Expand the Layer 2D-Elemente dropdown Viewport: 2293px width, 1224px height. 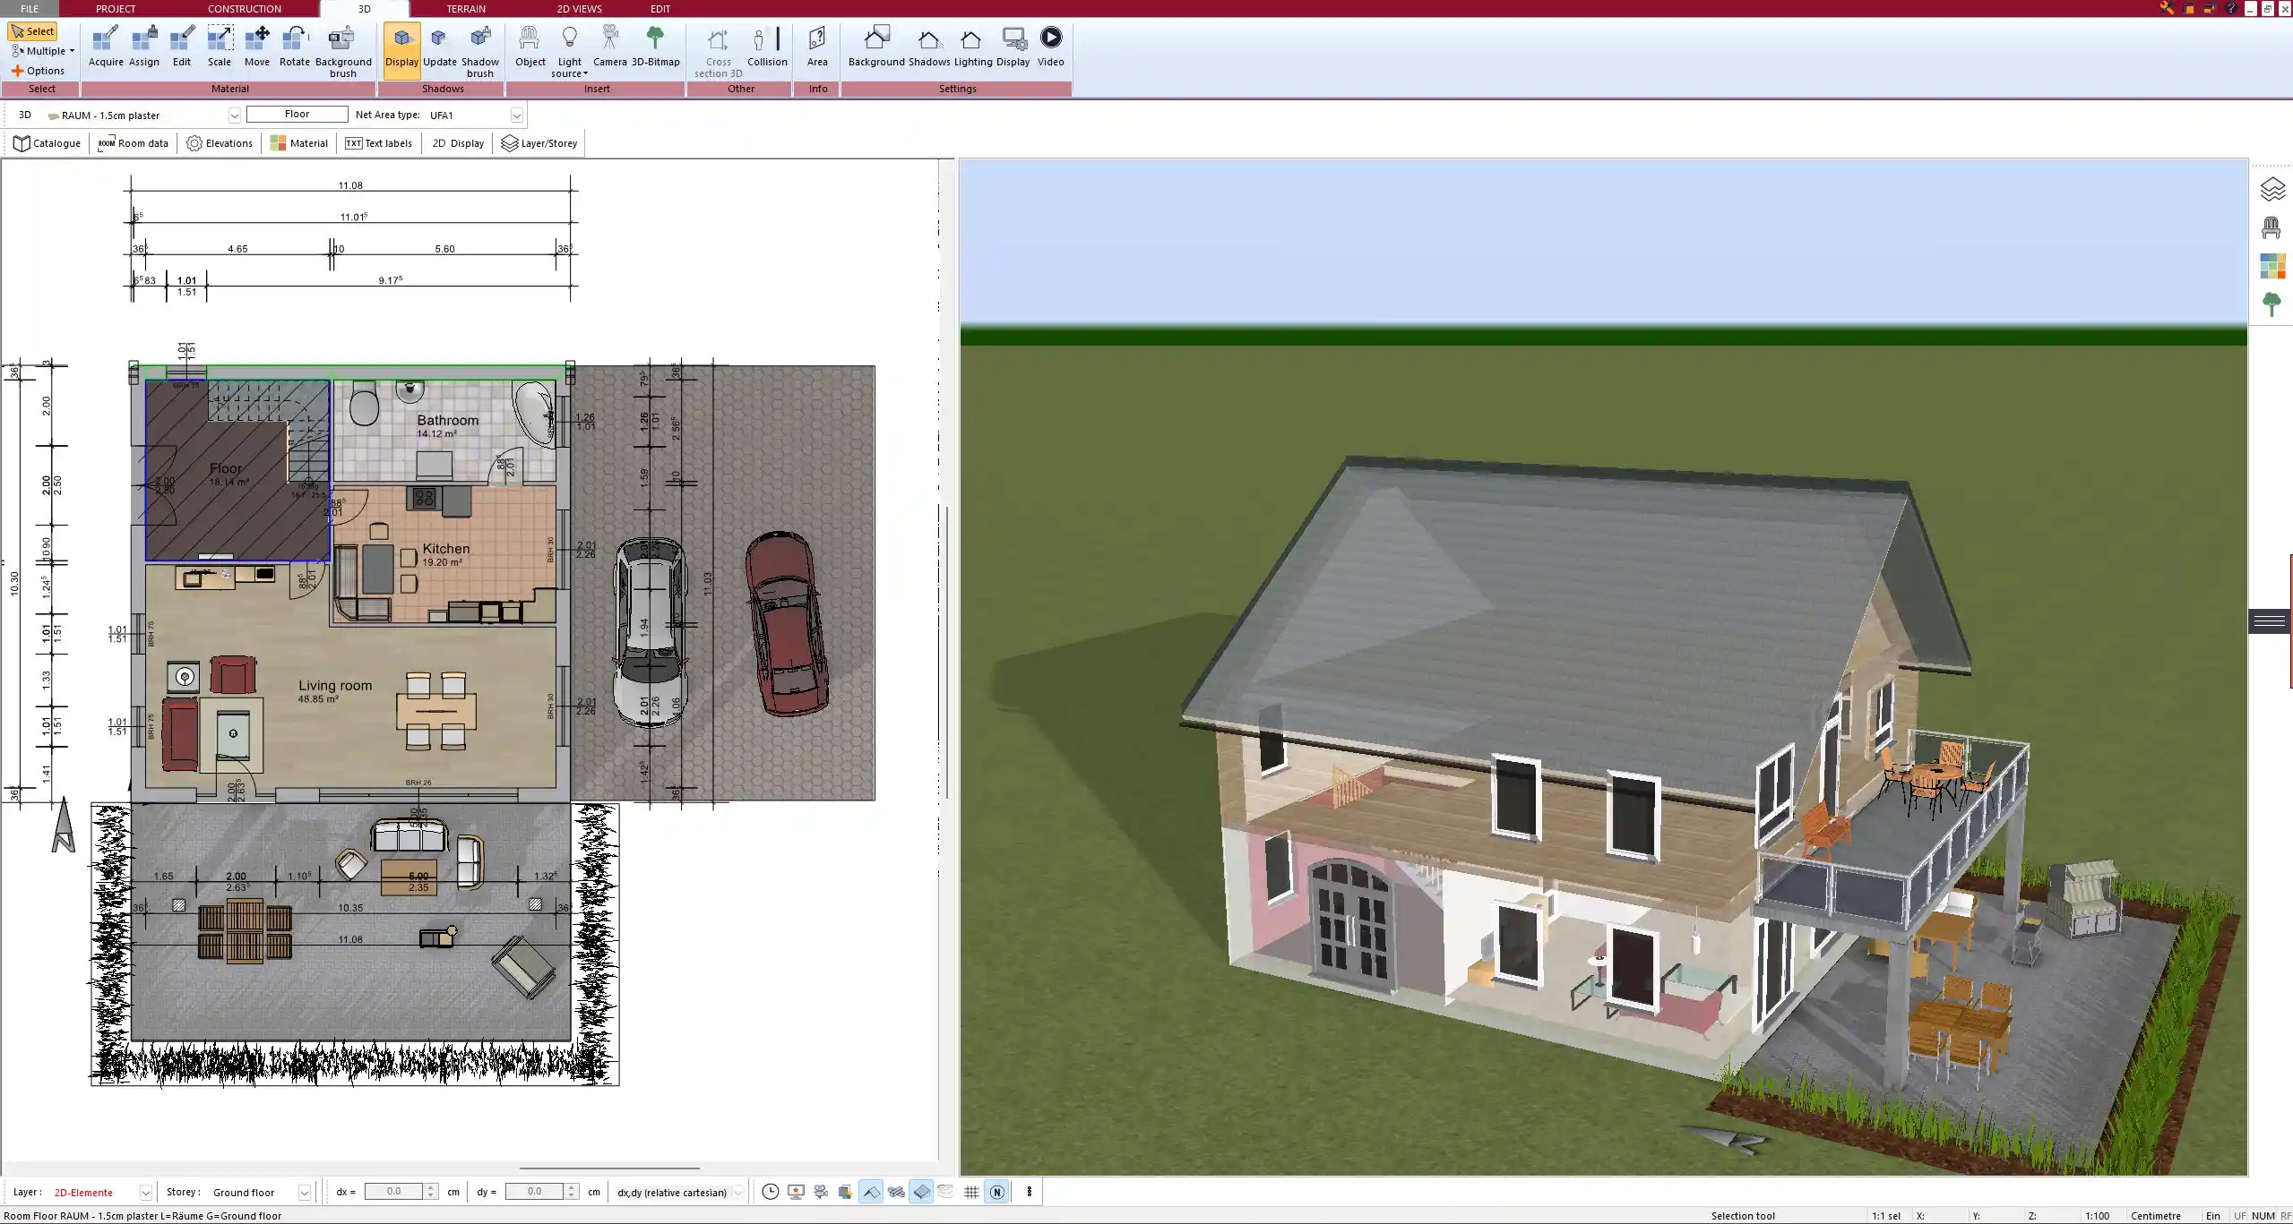pos(145,1193)
